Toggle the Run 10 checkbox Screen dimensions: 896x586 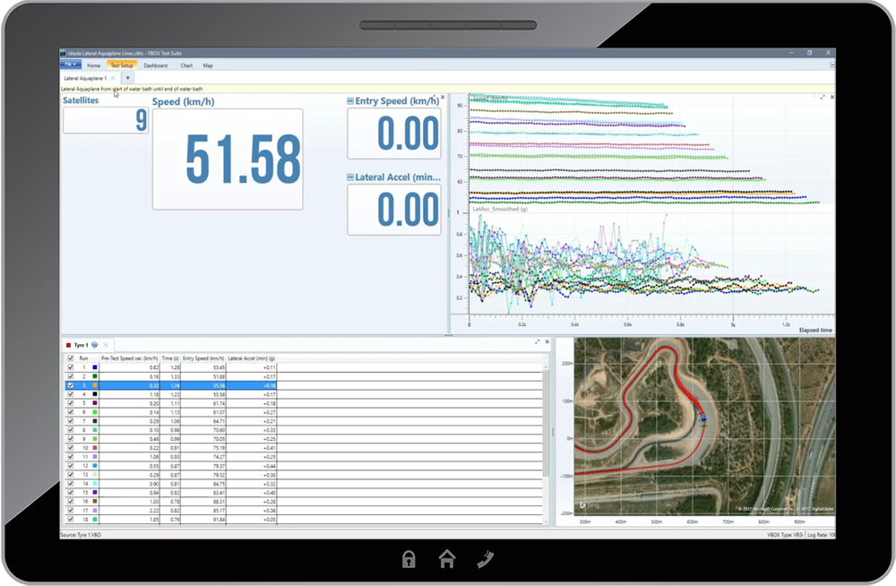click(x=71, y=447)
